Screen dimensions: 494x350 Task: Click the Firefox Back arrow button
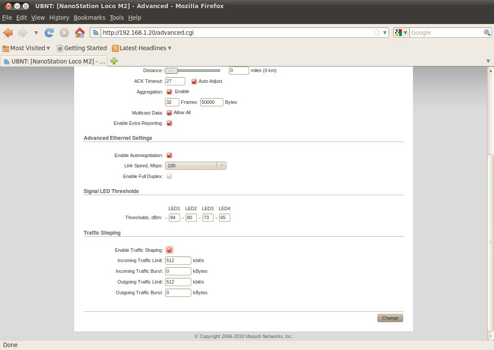point(8,33)
